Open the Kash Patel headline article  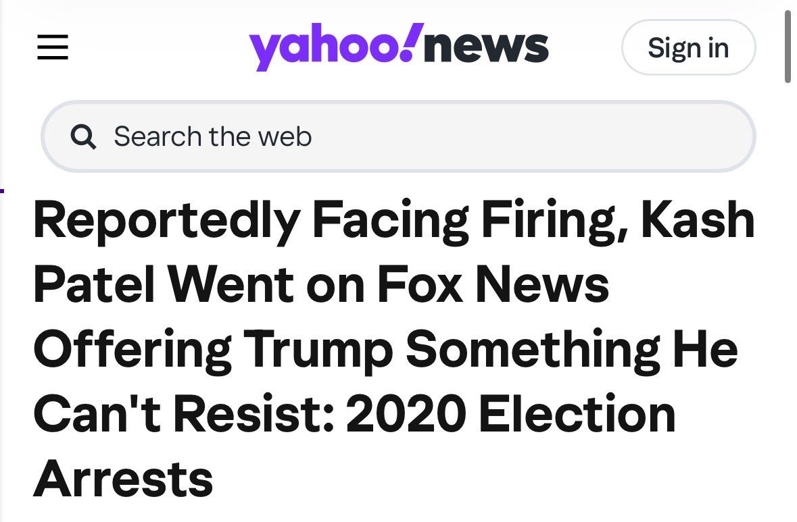tap(394, 348)
